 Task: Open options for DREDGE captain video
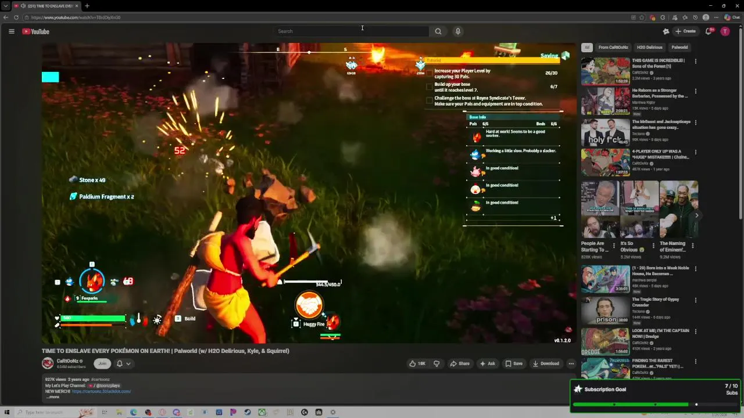tap(696, 331)
